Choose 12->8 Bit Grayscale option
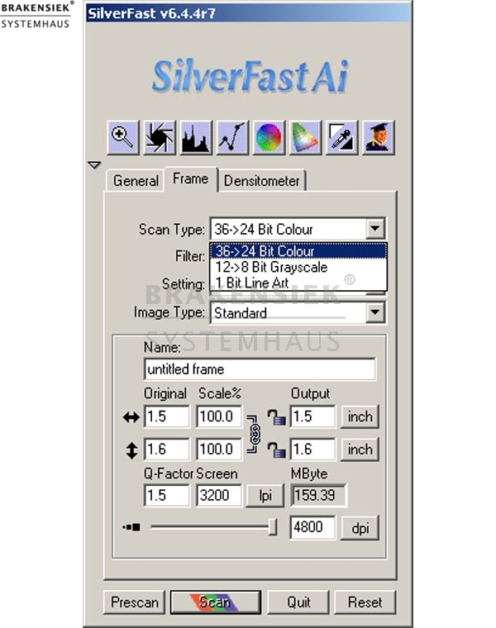 click(x=298, y=267)
